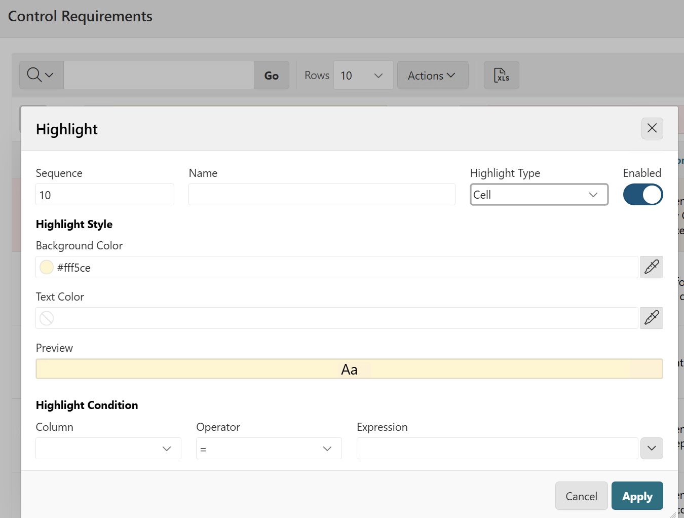Expand the Expression value list arrow
Image resolution: width=684 pixels, height=518 pixels.
coord(652,449)
